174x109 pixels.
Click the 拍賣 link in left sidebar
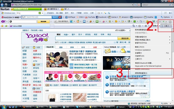pos(35,51)
